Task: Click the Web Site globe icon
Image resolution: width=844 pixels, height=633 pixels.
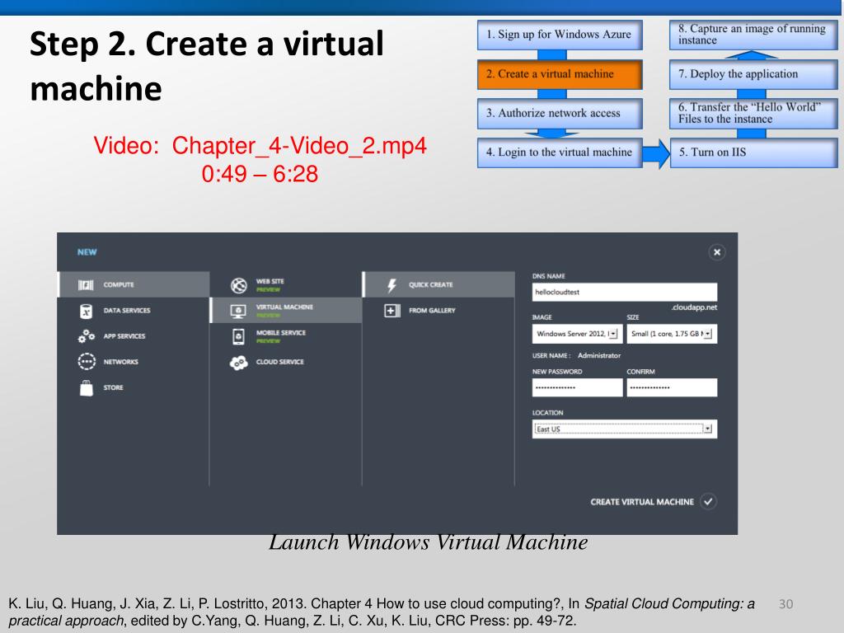Action: point(238,285)
